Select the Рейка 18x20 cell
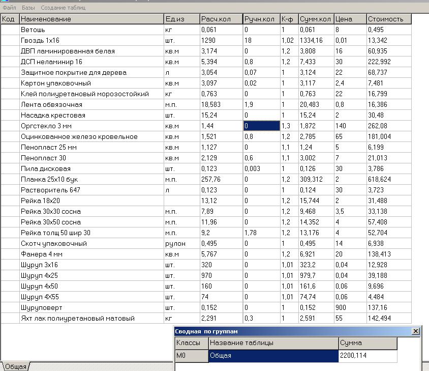 91,201
